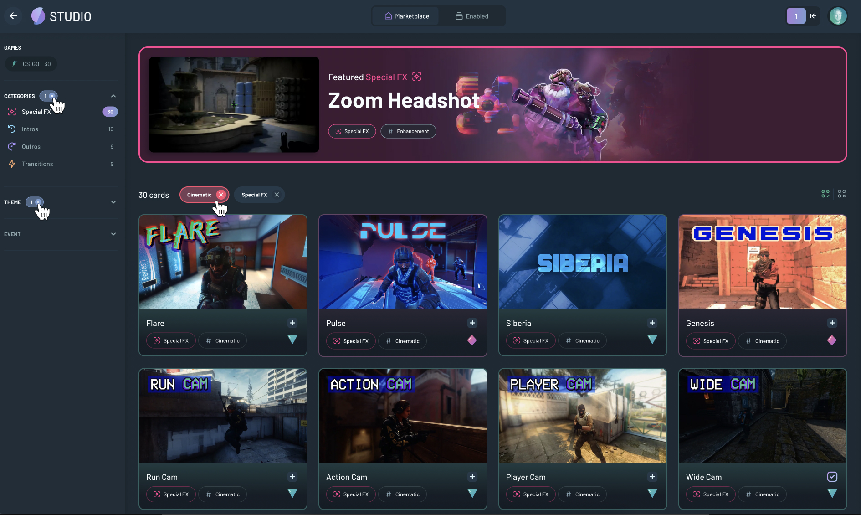Remove the Special FX filter chip
861x515 pixels.
point(277,195)
